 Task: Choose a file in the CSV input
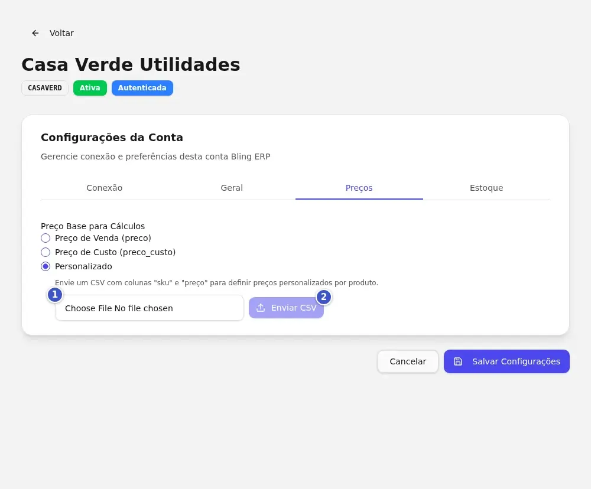(150, 308)
